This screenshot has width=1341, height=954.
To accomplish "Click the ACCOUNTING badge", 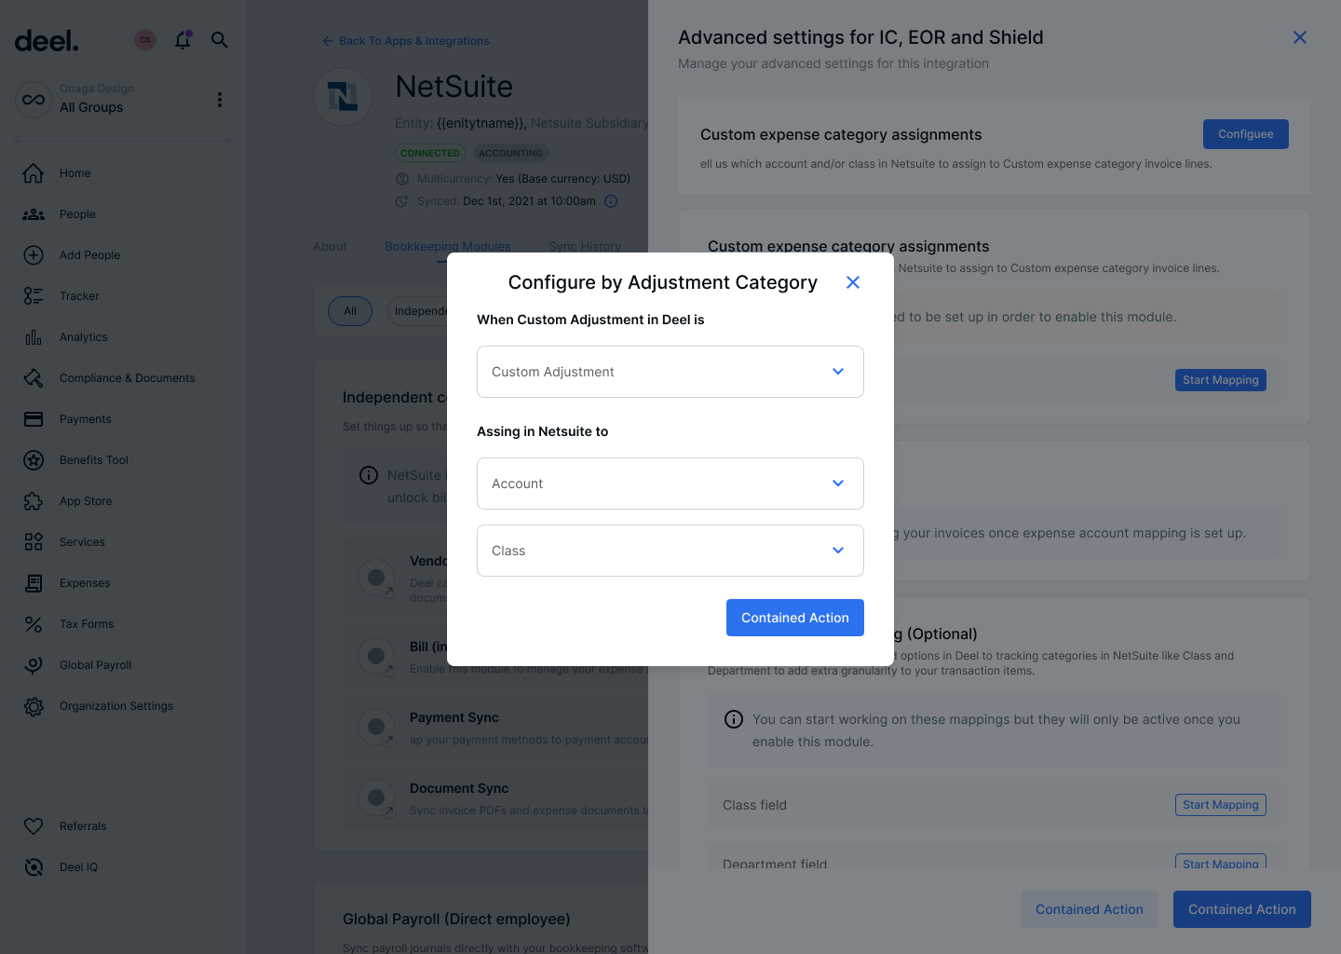I will [510, 153].
